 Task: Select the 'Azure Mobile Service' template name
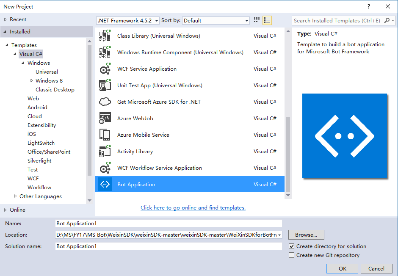point(143,135)
